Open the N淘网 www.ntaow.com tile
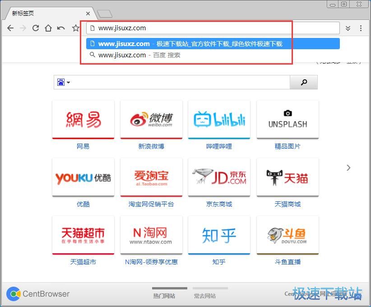 coord(151,235)
